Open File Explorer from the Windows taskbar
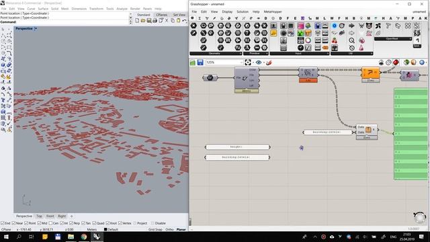Image resolution: width=430 pixels, height=242 pixels. 71,237
